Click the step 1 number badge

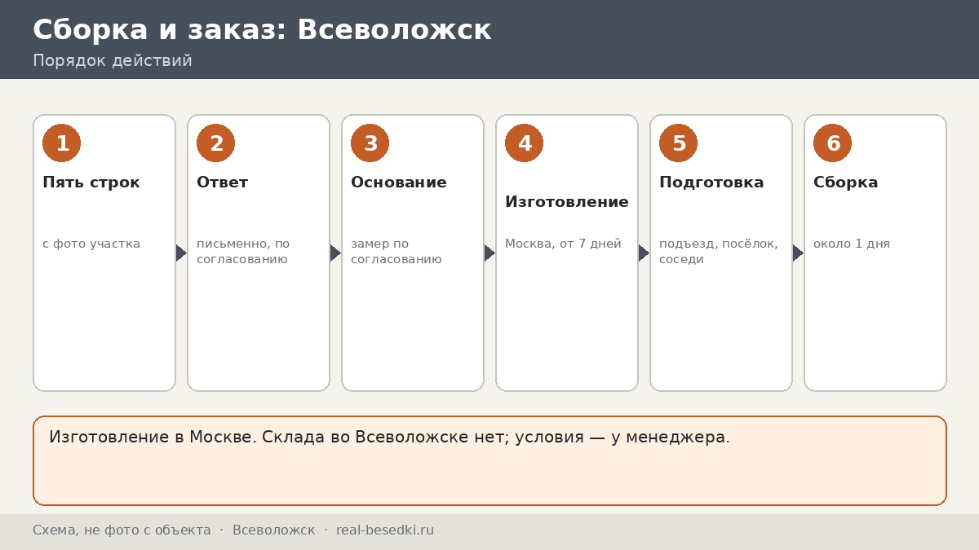coord(61,143)
